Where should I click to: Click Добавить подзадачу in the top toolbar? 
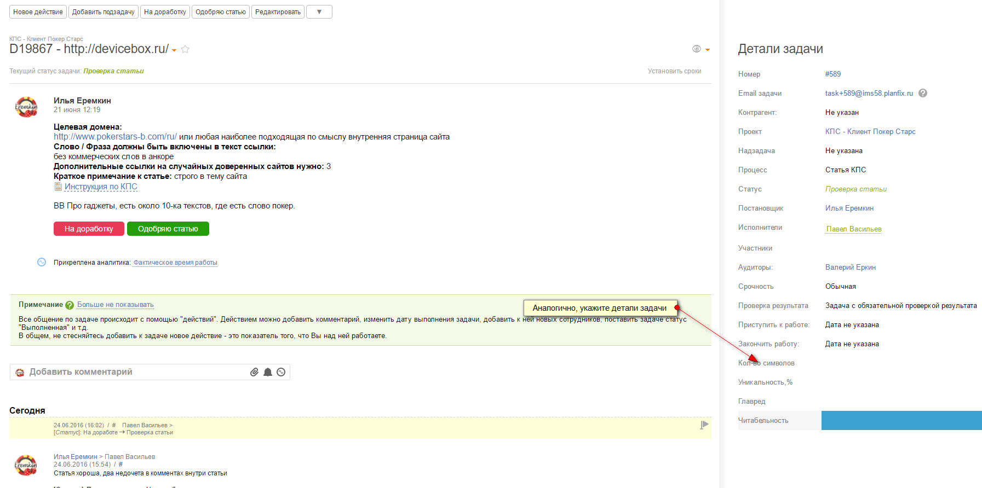coord(104,12)
